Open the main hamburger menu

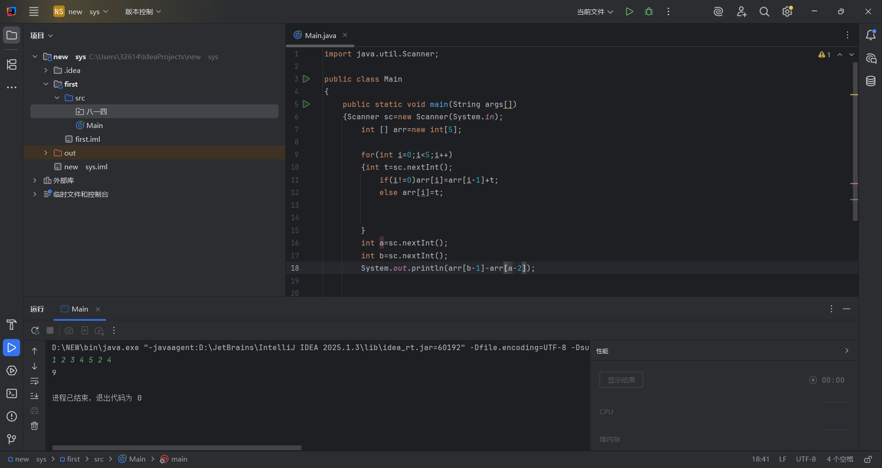[34, 11]
